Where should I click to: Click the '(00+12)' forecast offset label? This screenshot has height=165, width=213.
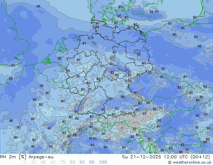tap(201, 157)
